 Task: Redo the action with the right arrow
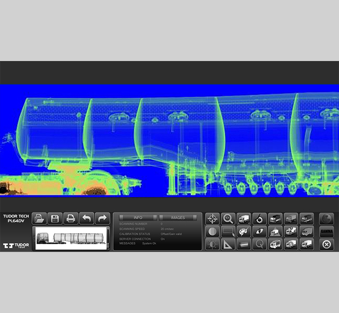pyautogui.click(x=102, y=219)
